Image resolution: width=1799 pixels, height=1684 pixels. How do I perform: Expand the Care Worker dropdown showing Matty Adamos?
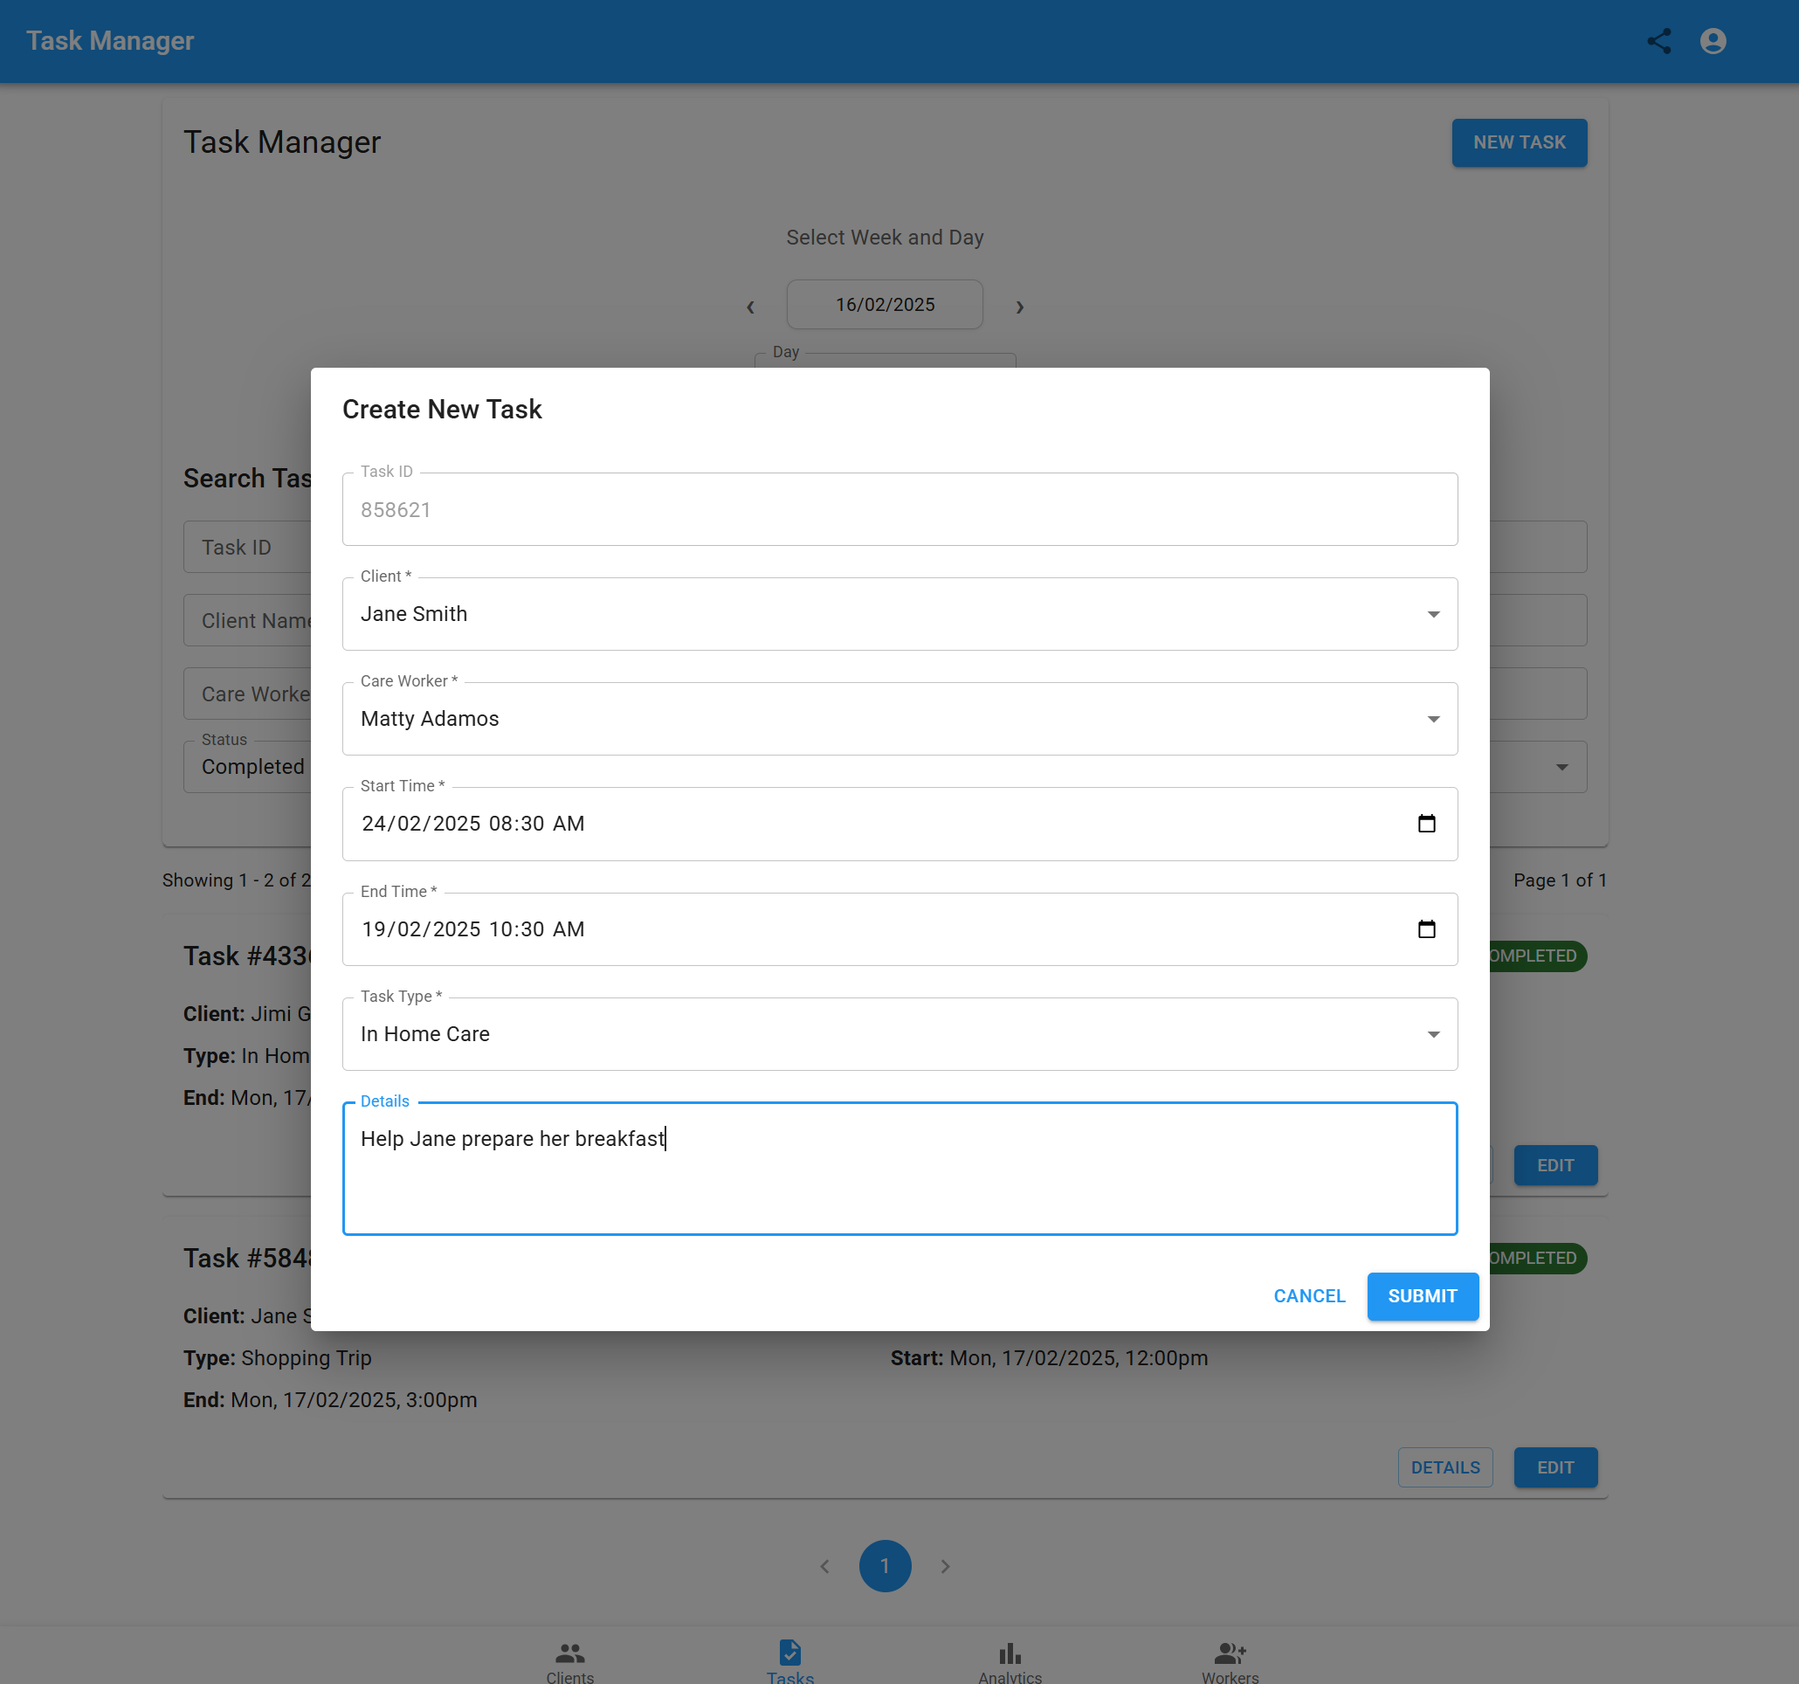899,720
